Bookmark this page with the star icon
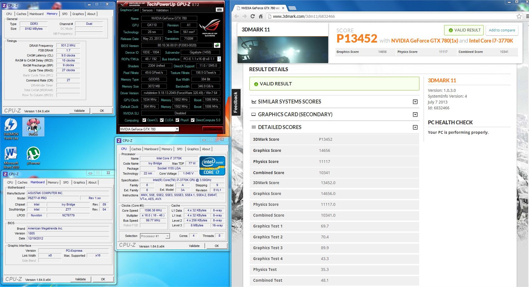Screen dimensions: 529x287 pyautogui.click(x=519, y=16)
